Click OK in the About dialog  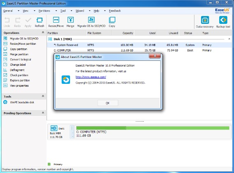tap(108, 103)
